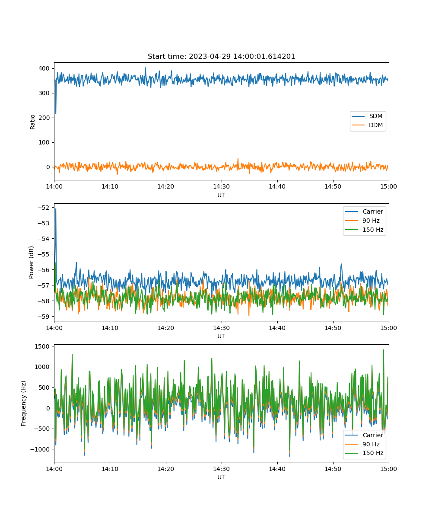Click the '300' tick on the Ratio axis
The height and width of the screenshot is (519, 432).
(x=45, y=93)
